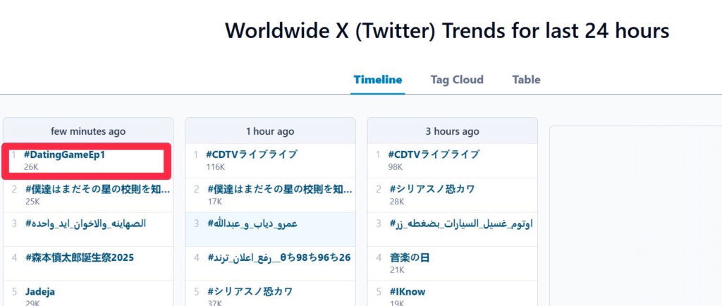Click the 'few minutes ago' column header
722x306 pixels.
point(88,131)
